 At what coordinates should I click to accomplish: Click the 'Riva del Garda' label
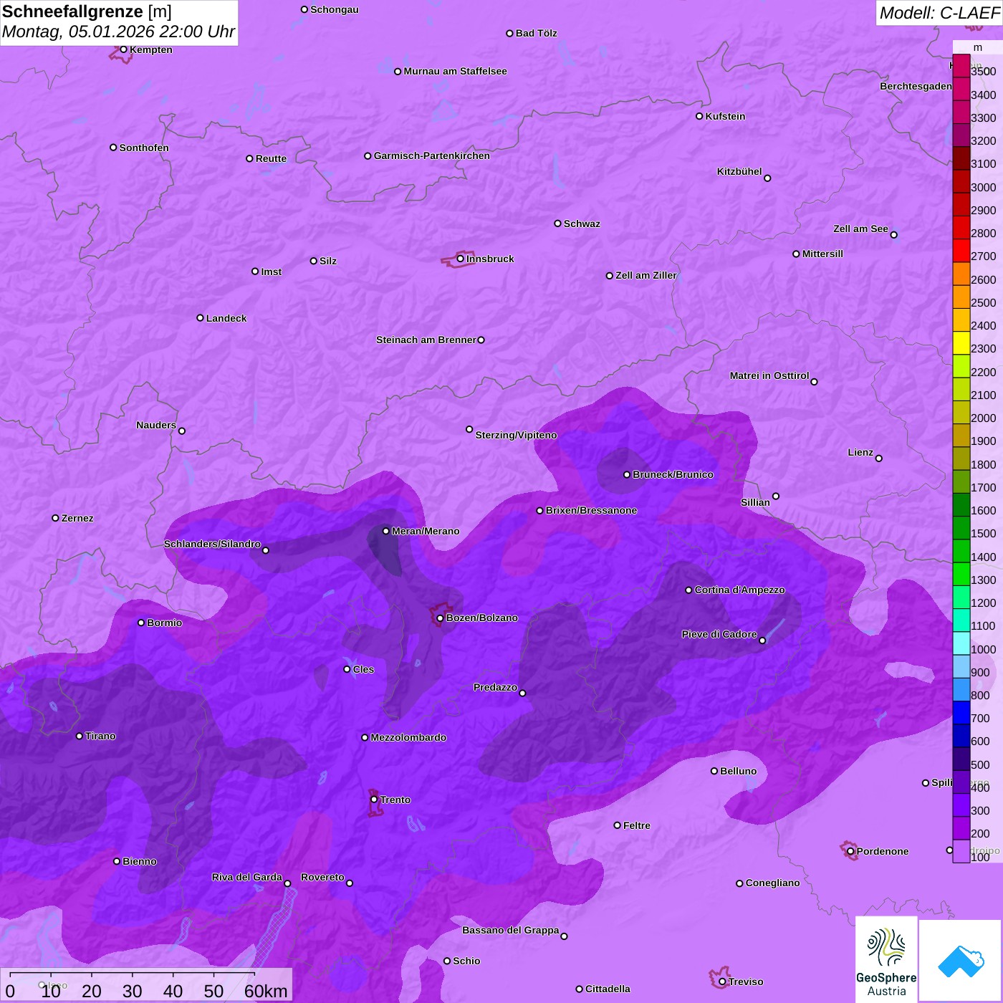point(247,877)
